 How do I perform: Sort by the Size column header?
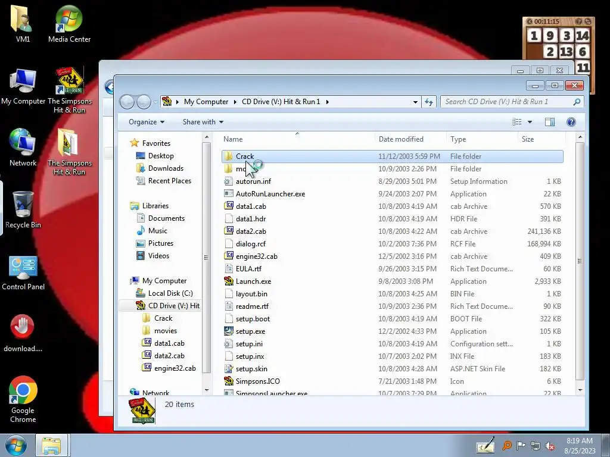tap(542, 139)
